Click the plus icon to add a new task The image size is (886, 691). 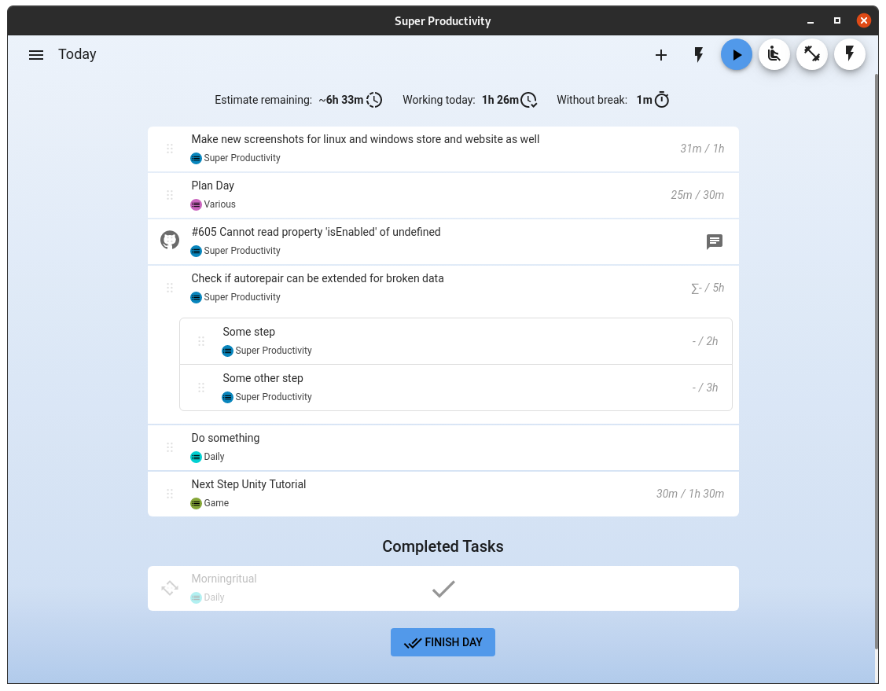pyautogui.click(x=661, y=55)
